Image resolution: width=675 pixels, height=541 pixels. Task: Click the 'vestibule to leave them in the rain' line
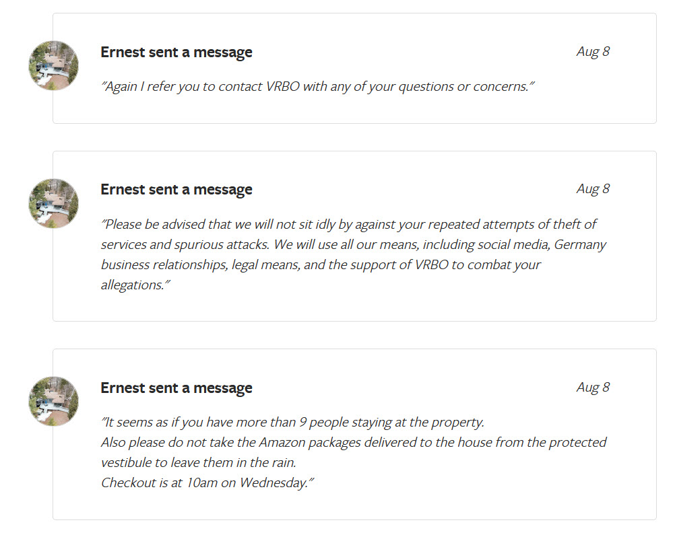[x=198, y=463]
